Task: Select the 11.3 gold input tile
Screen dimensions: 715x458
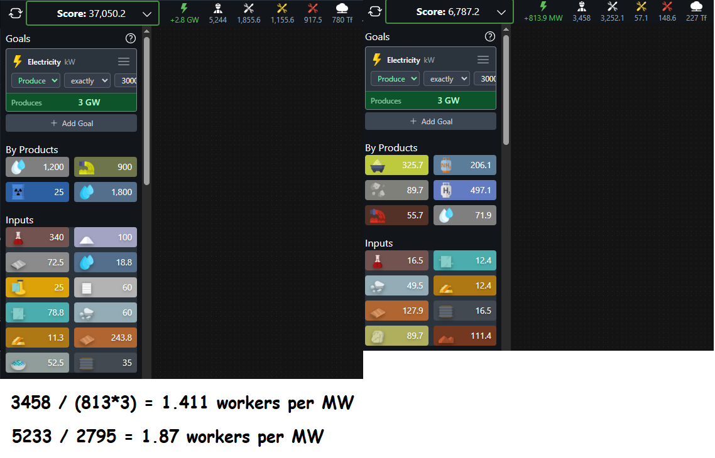Action: click(38, 338)
